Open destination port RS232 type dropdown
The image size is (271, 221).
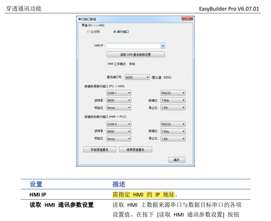click(x=173, y=124)
